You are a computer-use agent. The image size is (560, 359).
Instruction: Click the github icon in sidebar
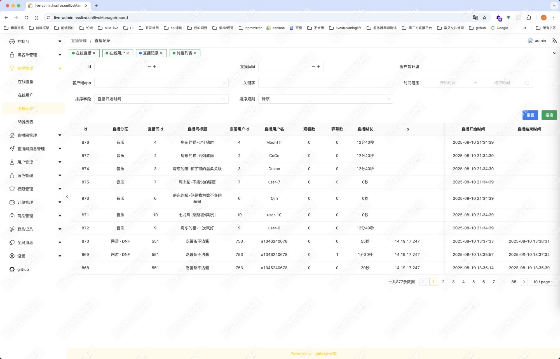[x=12, y=269]
